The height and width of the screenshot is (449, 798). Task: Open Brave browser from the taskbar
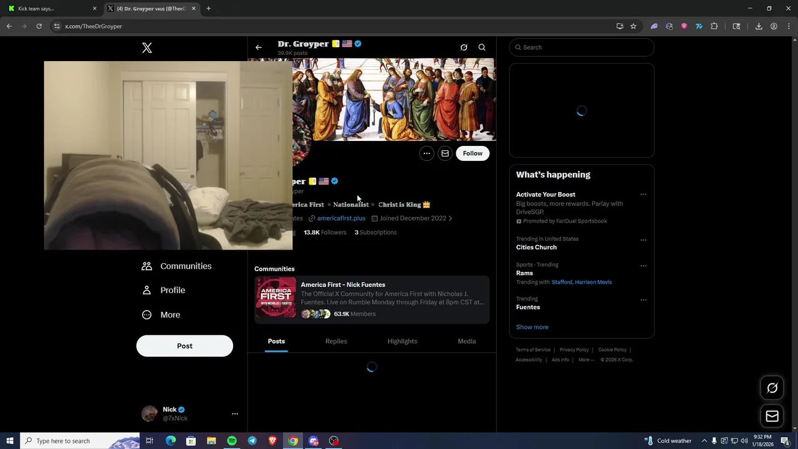click(x=272, y=441)
